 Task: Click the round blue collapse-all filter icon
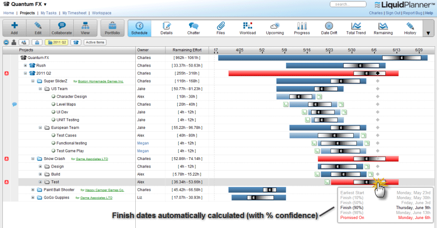click(x=6, y=42)
